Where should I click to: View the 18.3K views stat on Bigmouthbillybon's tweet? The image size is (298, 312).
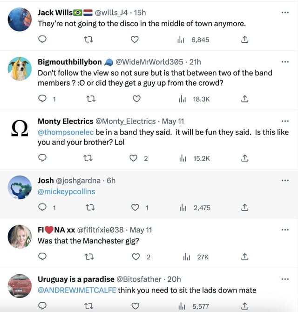pos(196,99)
